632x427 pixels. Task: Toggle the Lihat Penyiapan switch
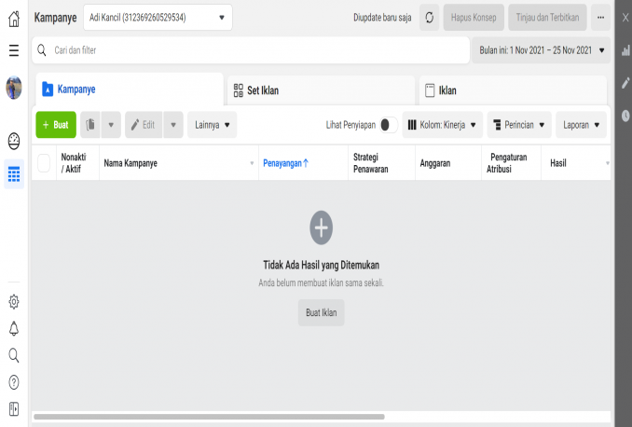point(388,124)
